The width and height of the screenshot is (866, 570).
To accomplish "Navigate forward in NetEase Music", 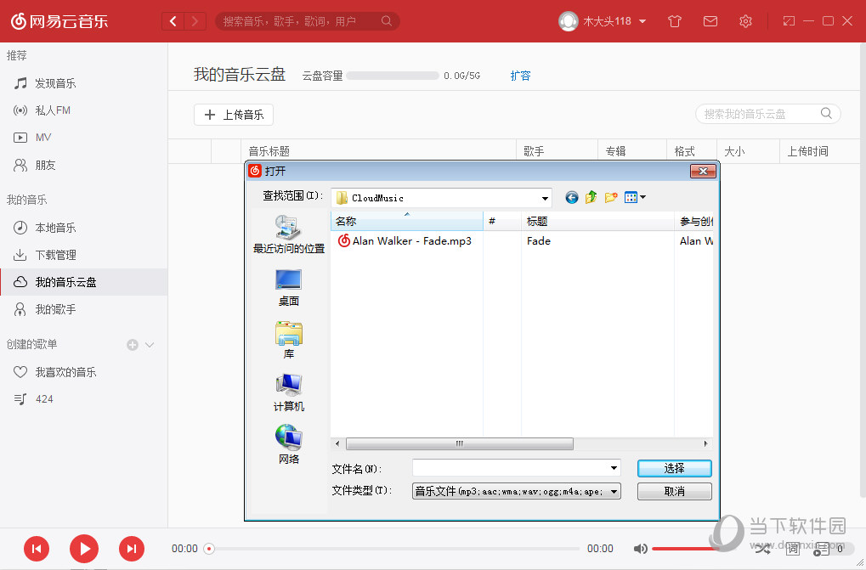I will pyautogui.click(x=195, y=21).
